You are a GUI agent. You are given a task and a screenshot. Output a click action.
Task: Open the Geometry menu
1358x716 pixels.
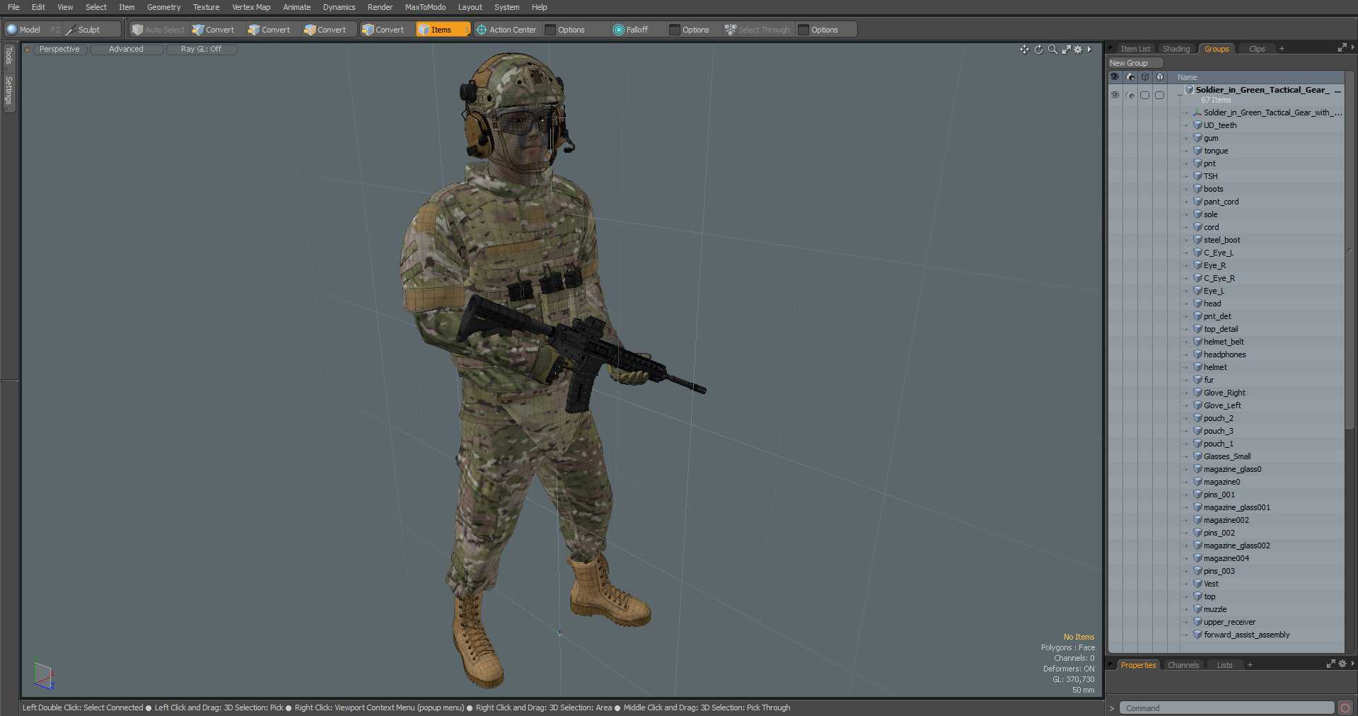[163, 7]
